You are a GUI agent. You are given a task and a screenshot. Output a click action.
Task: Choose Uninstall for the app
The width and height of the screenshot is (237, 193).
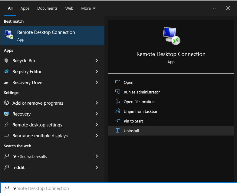[171, 131]
